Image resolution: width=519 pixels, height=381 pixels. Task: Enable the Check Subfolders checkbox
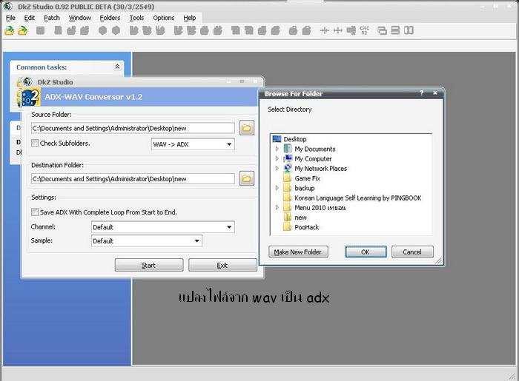(x=35, y=143)
